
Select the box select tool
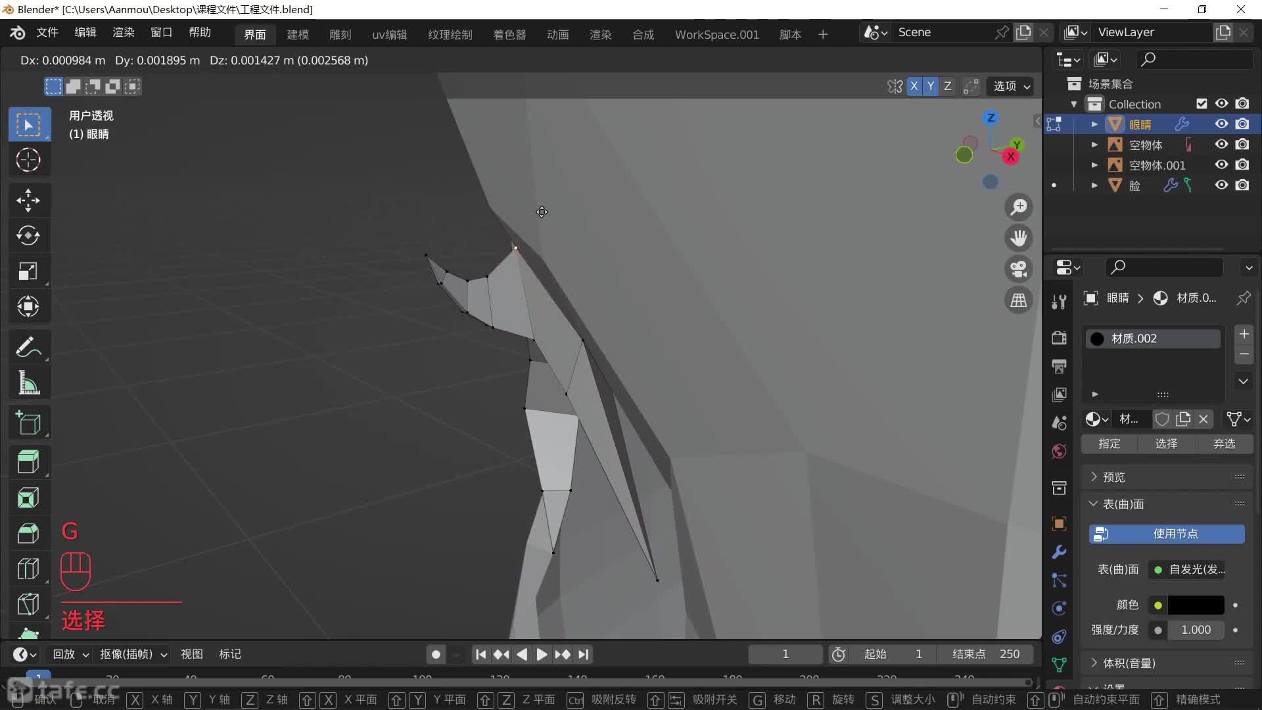(x=28, y=124)
